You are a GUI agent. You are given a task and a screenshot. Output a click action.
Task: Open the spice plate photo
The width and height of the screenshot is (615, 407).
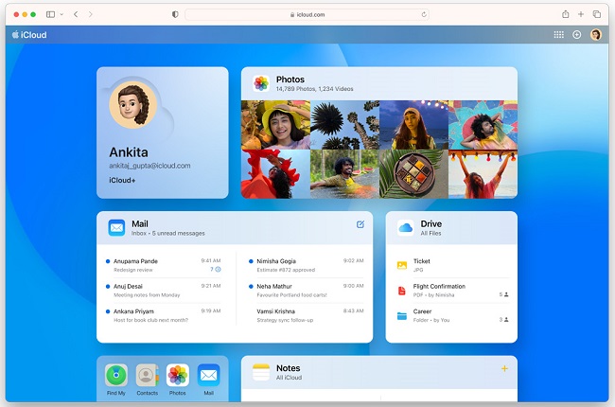(x=413, y=174)
